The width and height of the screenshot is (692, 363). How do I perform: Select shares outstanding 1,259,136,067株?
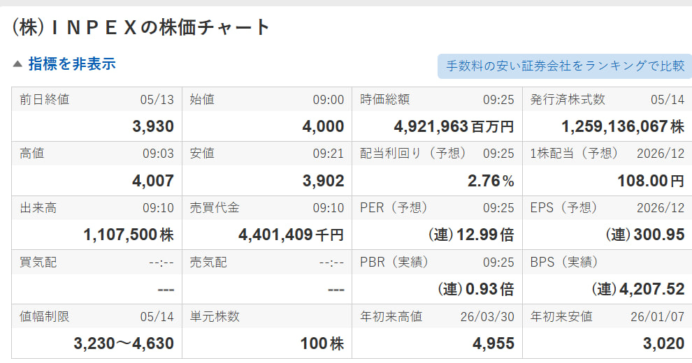(623, 126)
